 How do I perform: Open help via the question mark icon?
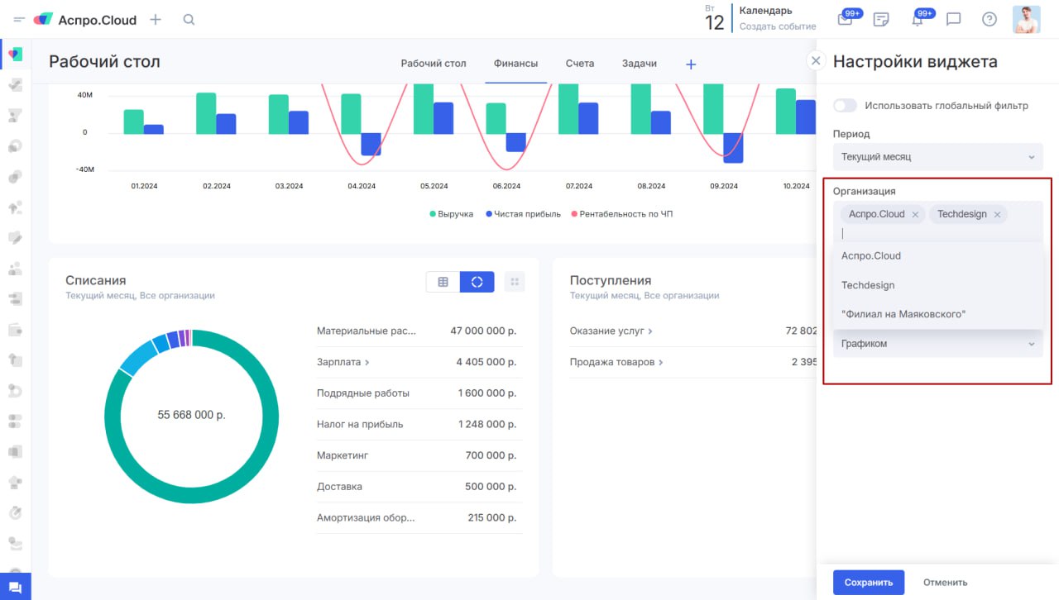tap(989, 20)
